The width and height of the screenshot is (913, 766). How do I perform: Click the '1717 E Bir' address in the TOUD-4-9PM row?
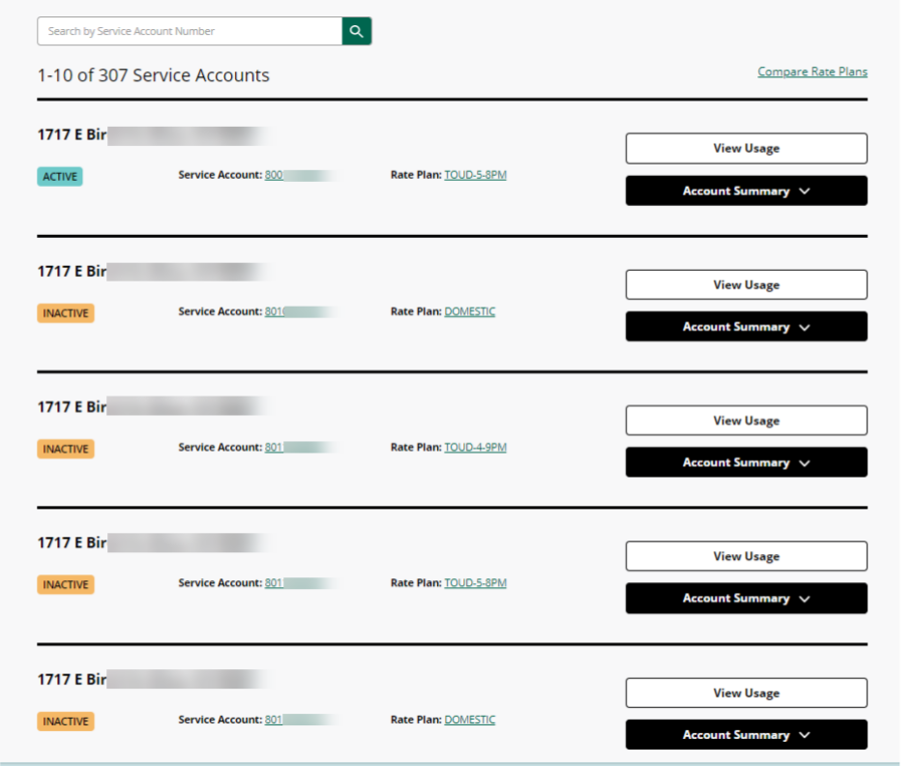tap(73, 407)
